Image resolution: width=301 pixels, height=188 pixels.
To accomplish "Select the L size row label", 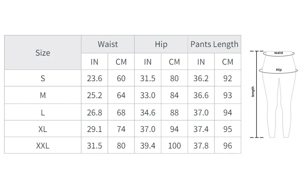I will 43,112.
